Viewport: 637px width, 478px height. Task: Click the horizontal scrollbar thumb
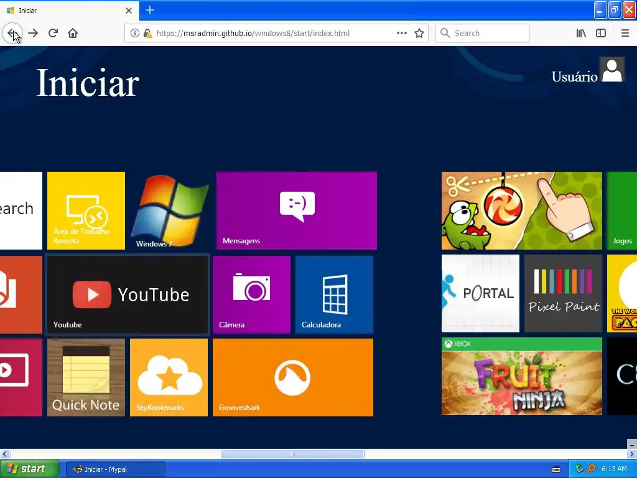[292, 454]
